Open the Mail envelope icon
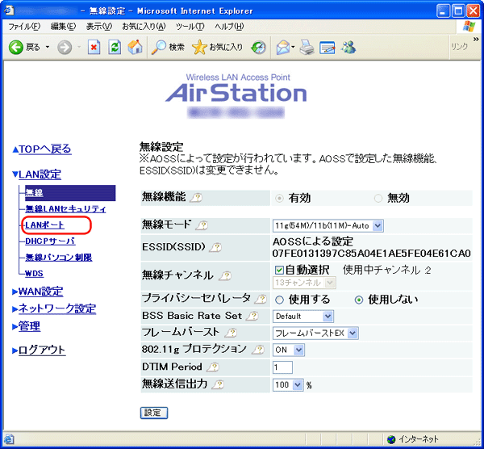This screenshot has height=449, width=484. tap(283, 48)
